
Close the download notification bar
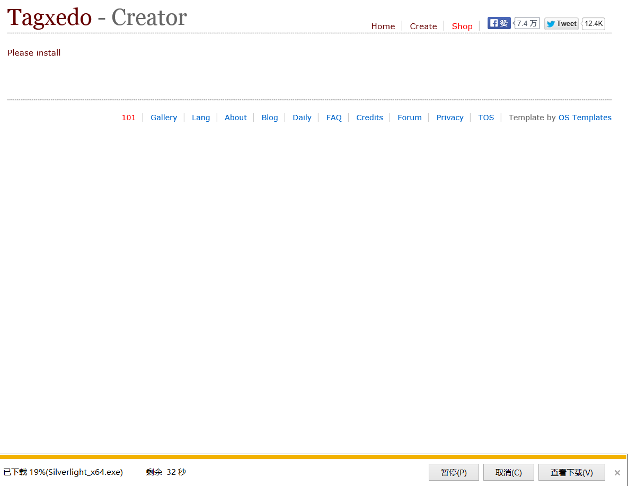coord(617,473)
